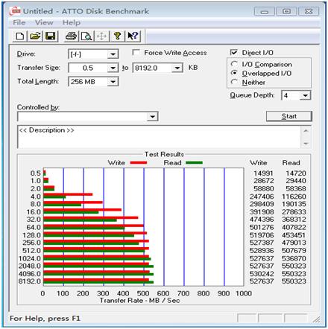Click inside the Description text box
Image resolution: width=328 pixels, height=329 pixels.
[x=159, y=137]
